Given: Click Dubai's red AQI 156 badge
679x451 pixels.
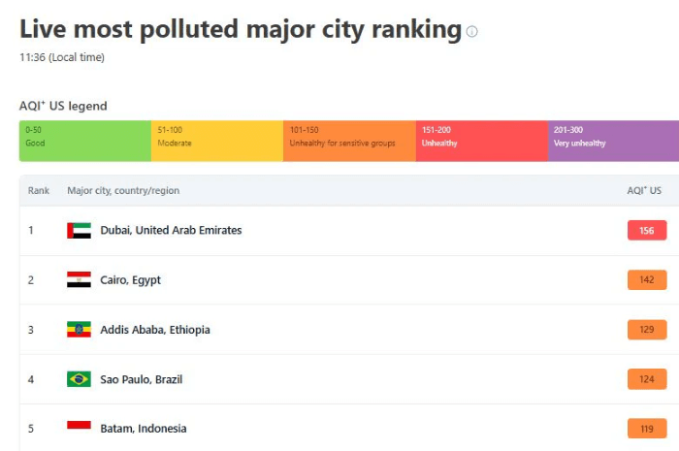Looking at the screenshot, I should pyautogui.click(x=647, y=231).
